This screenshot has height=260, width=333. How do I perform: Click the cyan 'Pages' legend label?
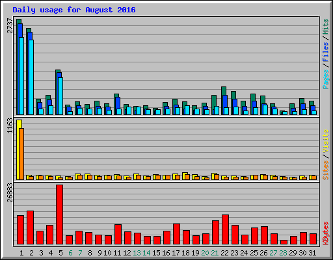coord(325,79)
